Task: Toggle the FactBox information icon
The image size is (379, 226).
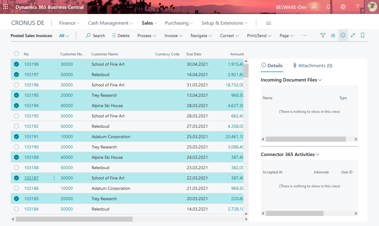Action: tap(343, 36)
